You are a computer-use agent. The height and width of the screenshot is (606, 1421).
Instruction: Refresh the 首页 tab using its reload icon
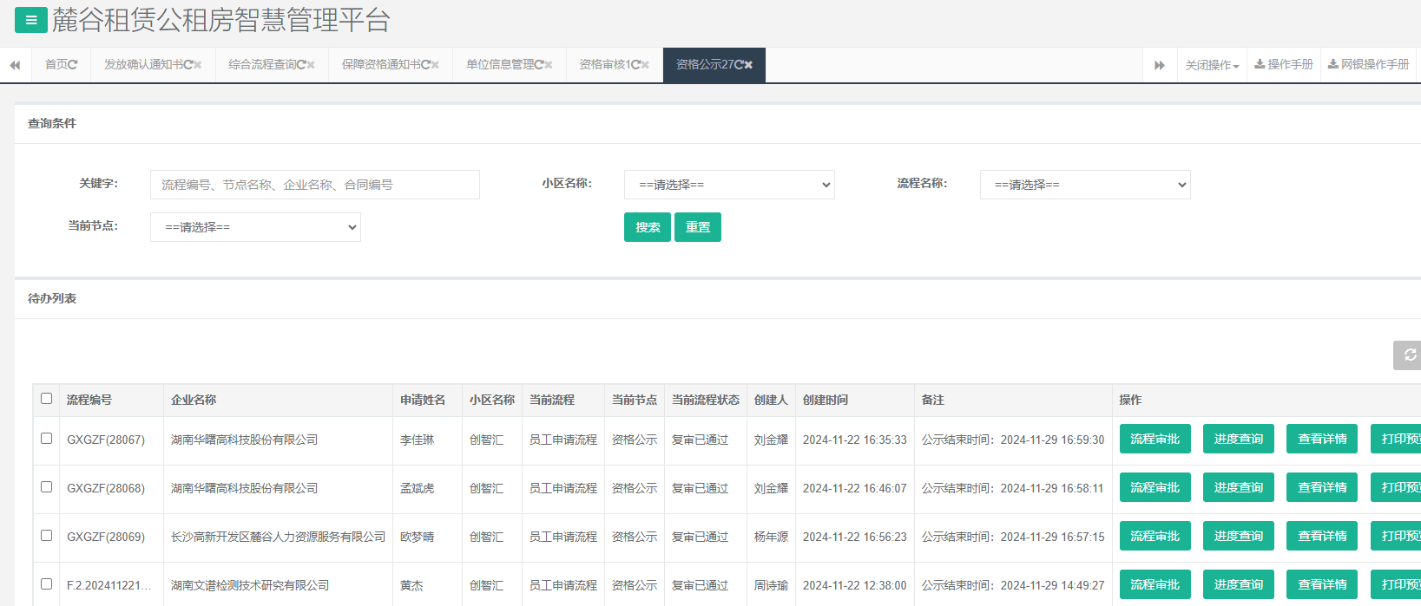point(73,65)
